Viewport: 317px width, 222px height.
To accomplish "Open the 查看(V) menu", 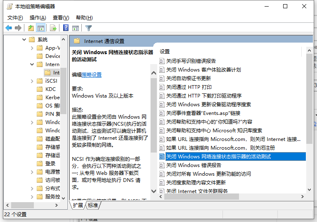I will coord(61,18).
